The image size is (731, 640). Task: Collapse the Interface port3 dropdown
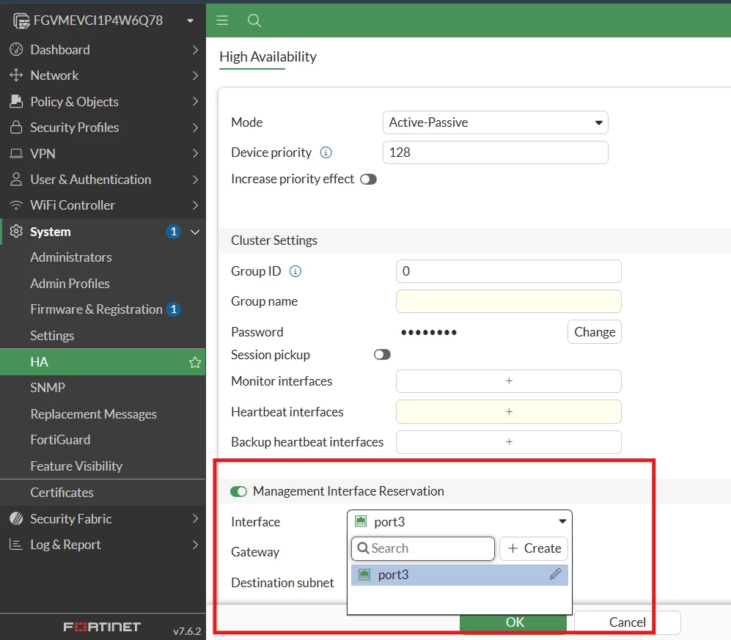coord(460,521)
